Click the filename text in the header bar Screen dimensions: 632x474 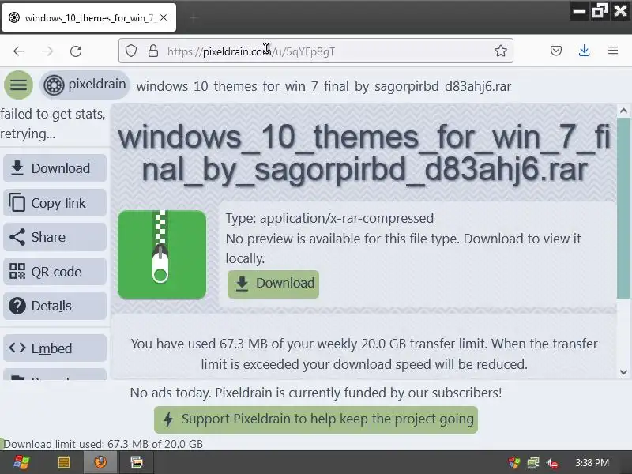pos(324,86)
